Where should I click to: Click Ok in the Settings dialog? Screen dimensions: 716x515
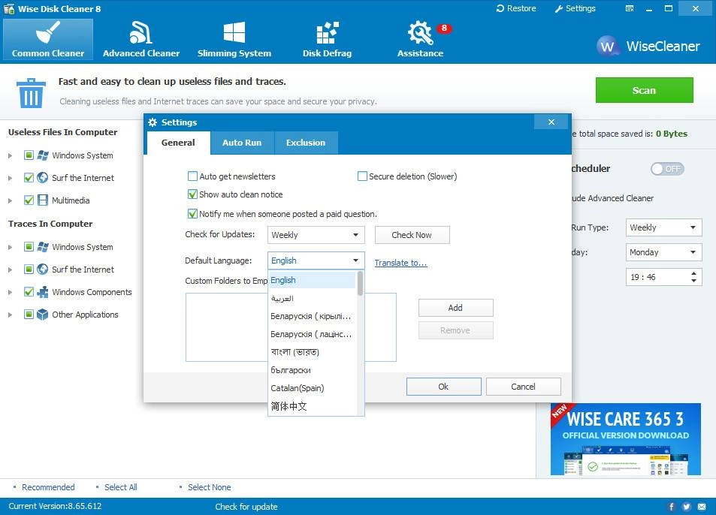[443, 387]
